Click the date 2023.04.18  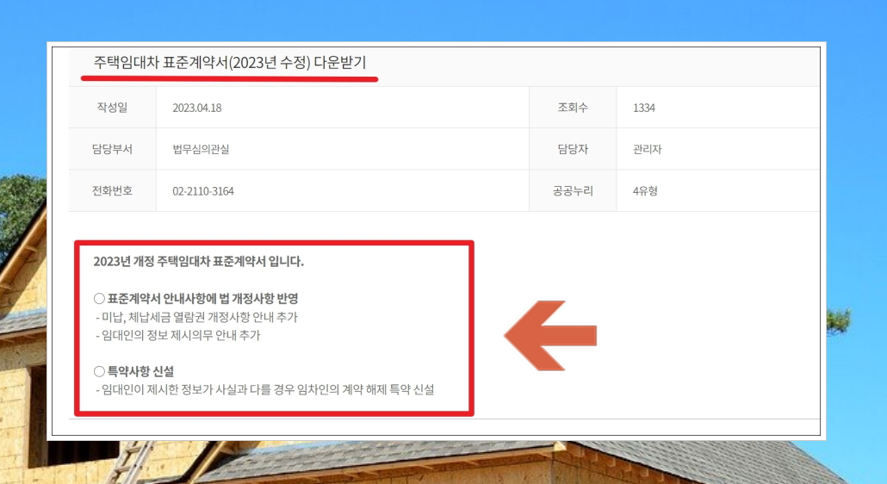(197, 108)
